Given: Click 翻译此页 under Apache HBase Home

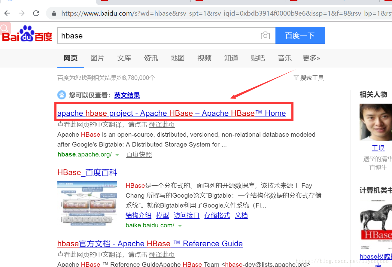Looking at the screenshot, I should (162, 125).
